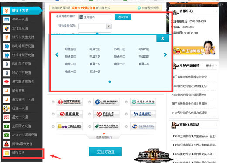Screen dimensions: 227x163
Task: Click the 客服中心 header icon
Action: pos(175,12)
